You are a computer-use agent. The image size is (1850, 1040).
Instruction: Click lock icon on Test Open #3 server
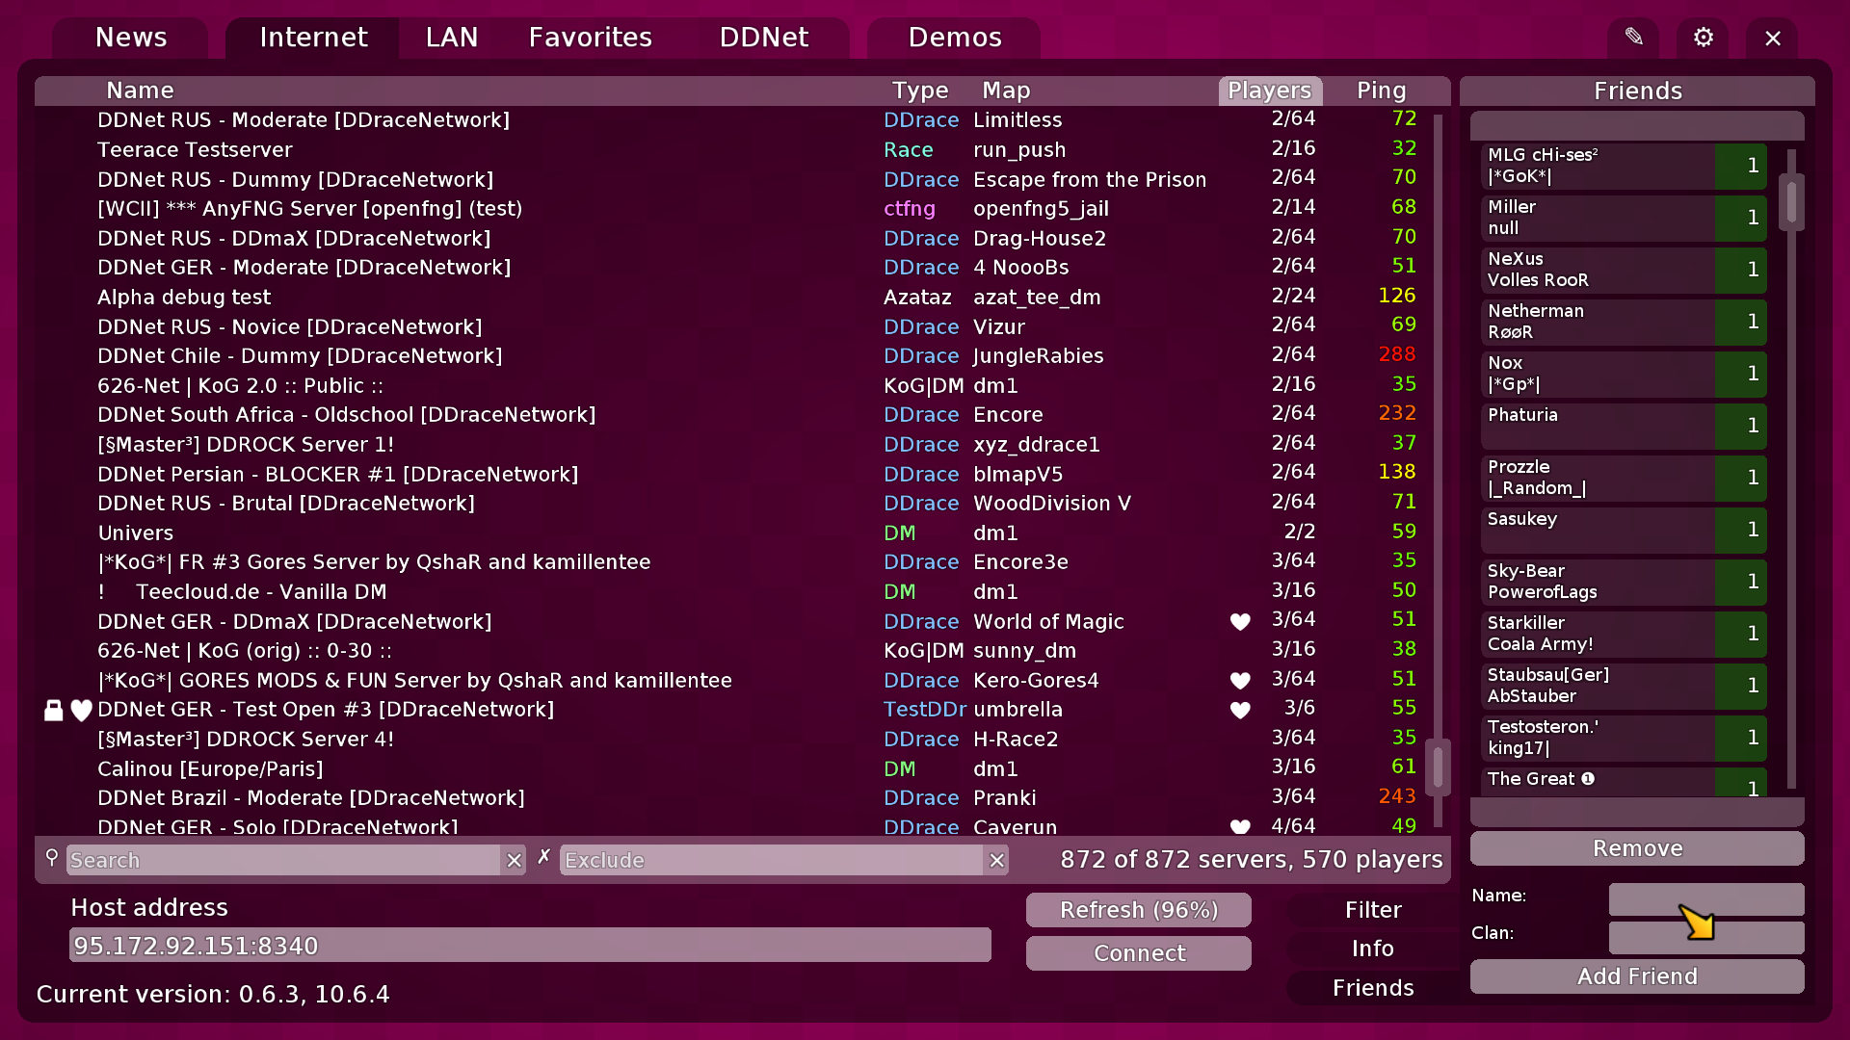[x=54, y=711]
